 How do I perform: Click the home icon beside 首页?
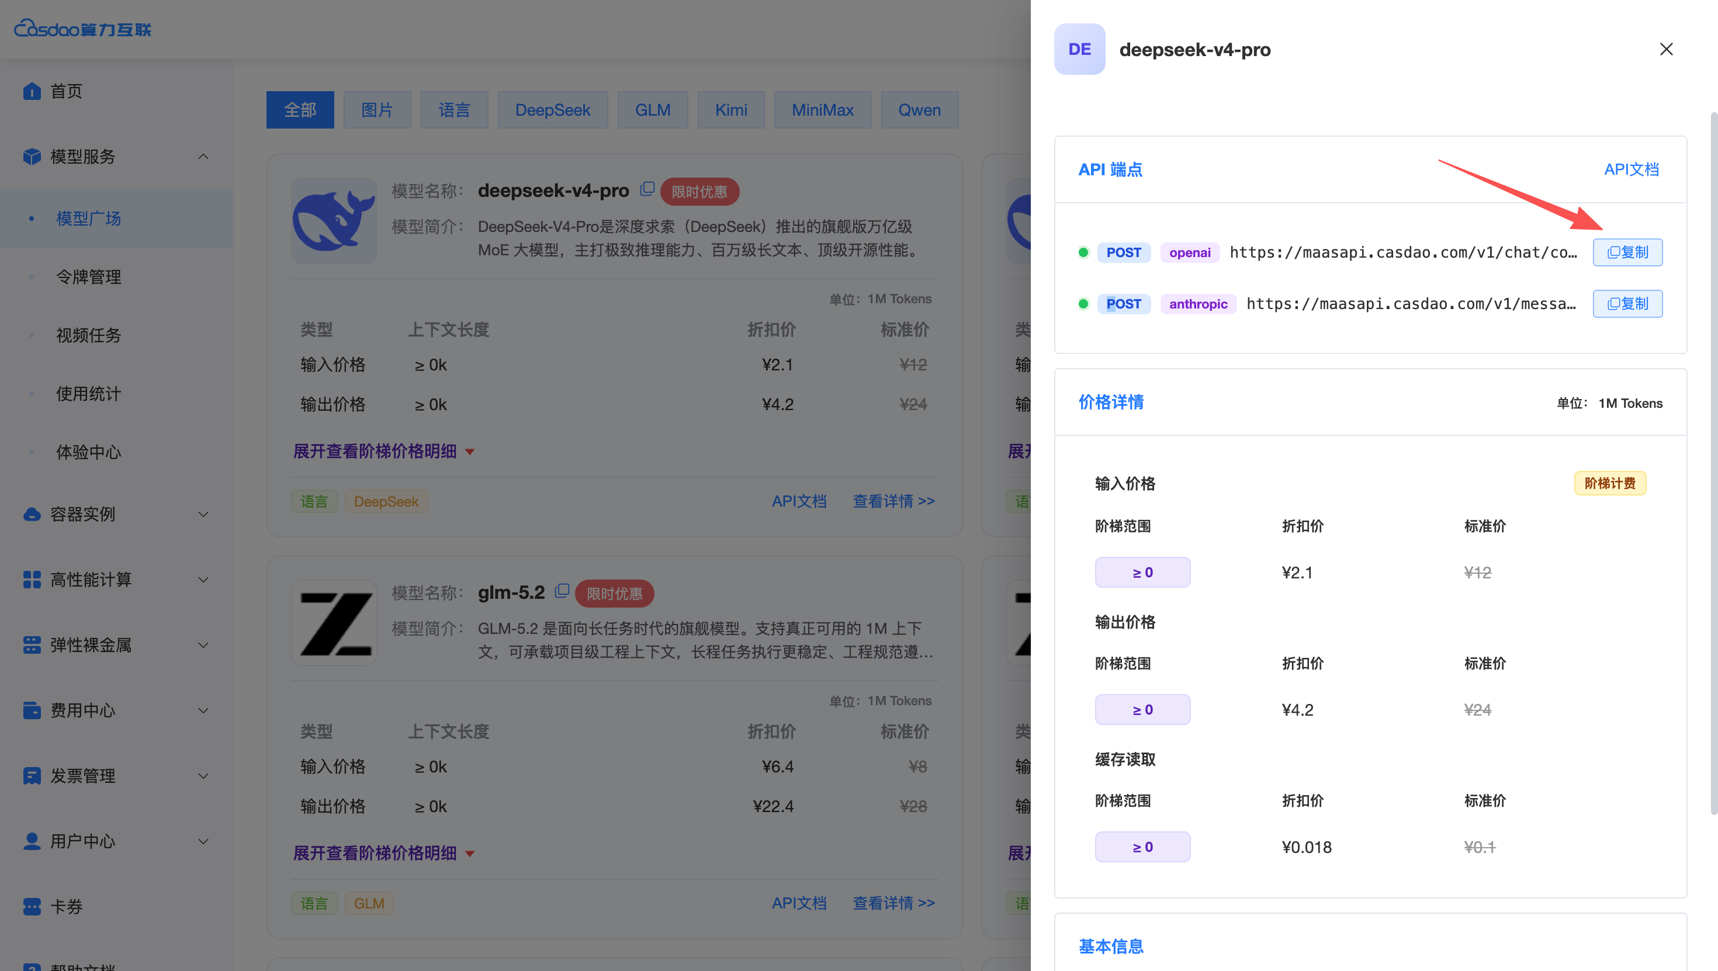click(32, 91)
